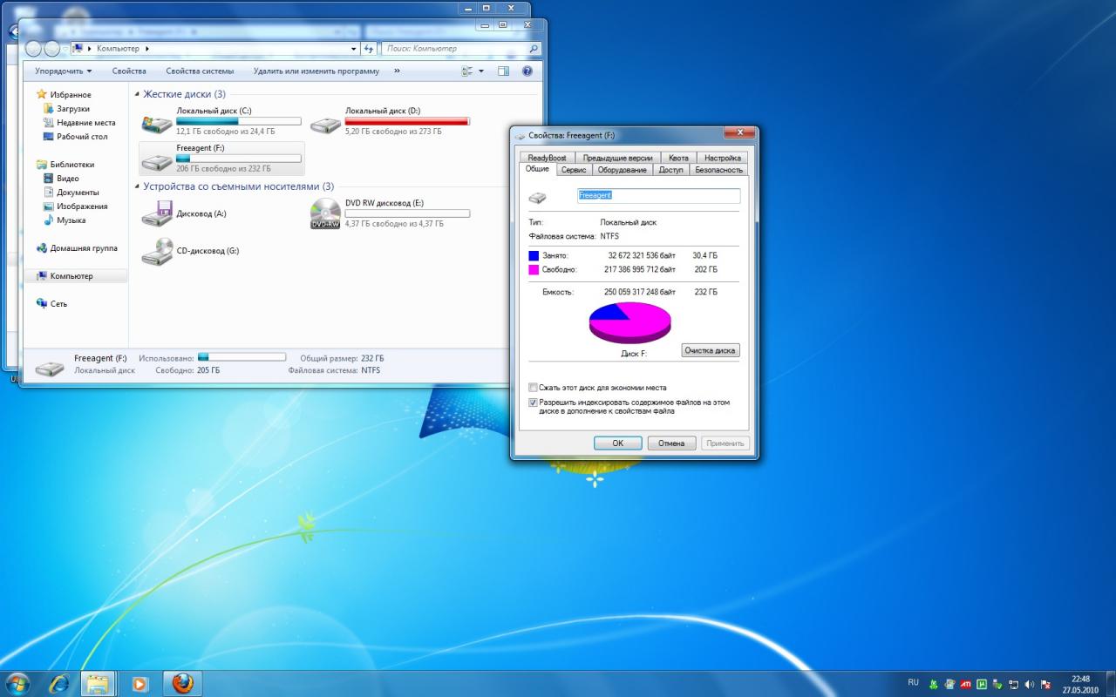The width and height of the screenshot is (1116, 697).
Task: Open the recent pages dropdown near navigation buttons
Action: coord(66,49)
